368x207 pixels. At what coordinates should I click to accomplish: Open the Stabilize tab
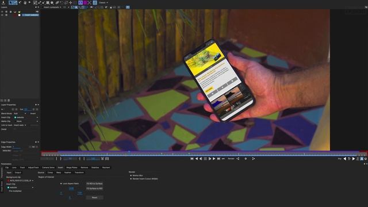click(x=95, y=167)
